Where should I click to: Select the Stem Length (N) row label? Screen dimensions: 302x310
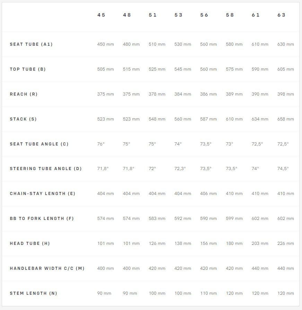click(x=33, y=293)
